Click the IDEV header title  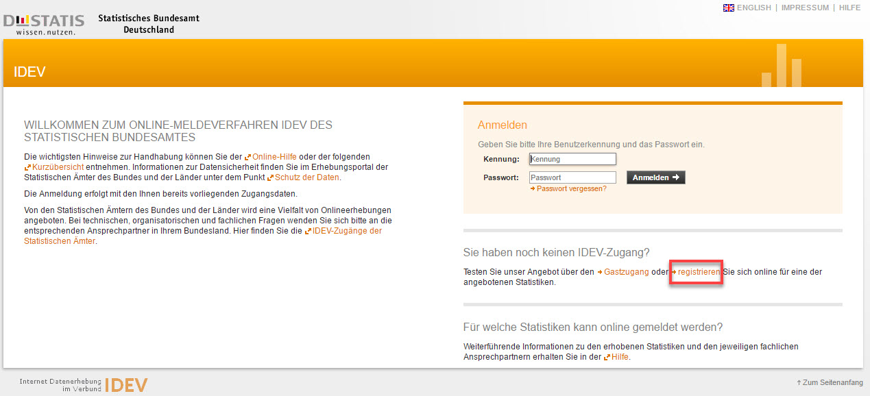(29, 72)
